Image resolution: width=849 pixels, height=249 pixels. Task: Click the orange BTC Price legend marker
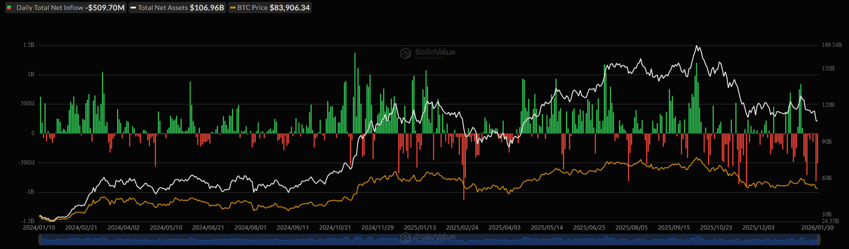[232, 8]
